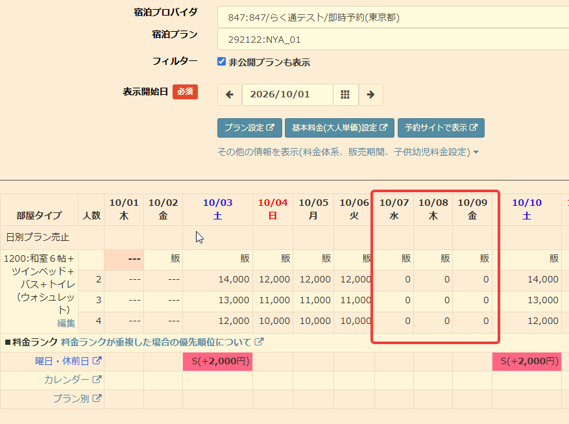Open 曜日・休前日 rank link
Image resolution: width=569 pixels, height=424 pixels.
[x=68, y=361]
